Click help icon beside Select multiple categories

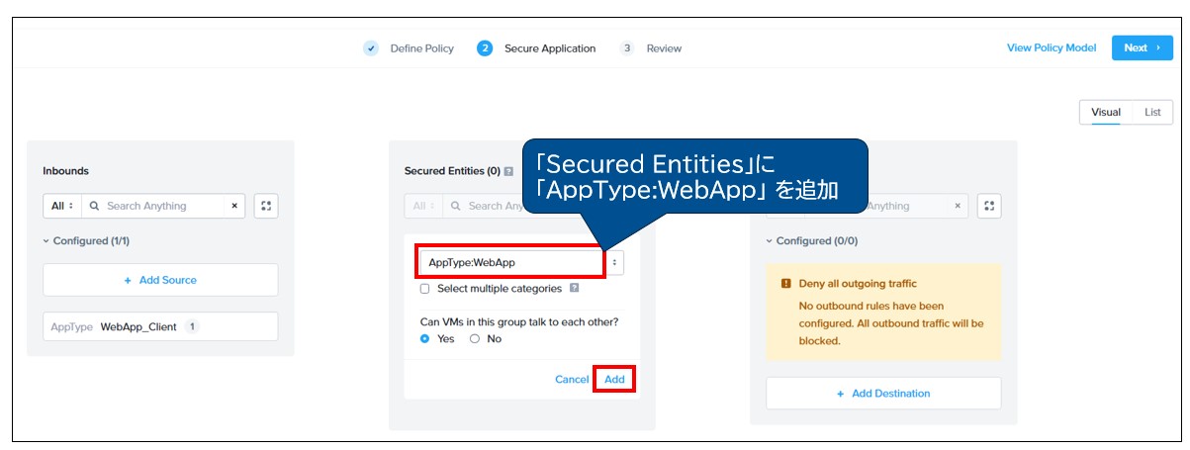click(x=575, y=289)
